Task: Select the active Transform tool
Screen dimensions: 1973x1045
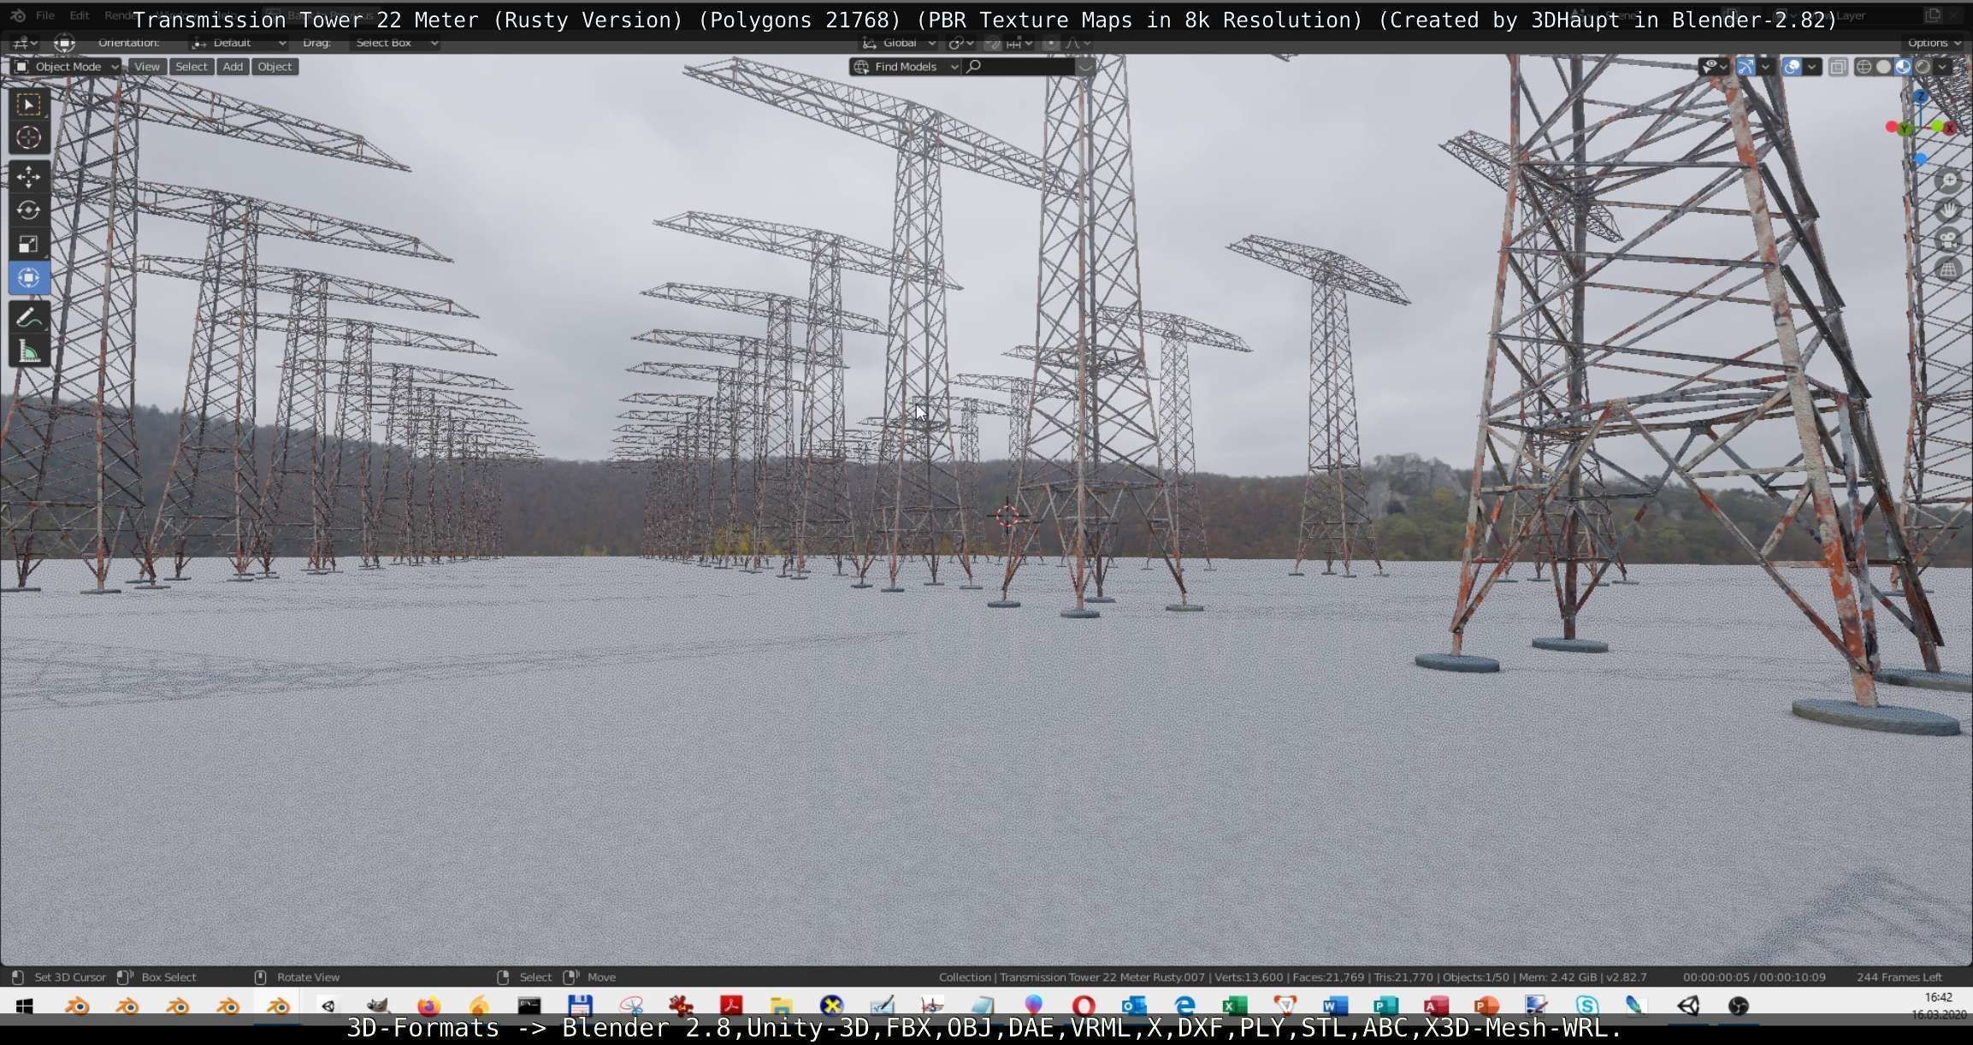Action: pyautogui.click(x=28, y=278)
